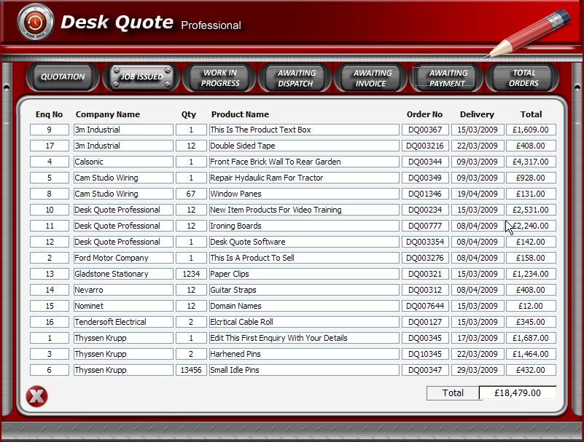Screen dimensions: 584x442
Task: Open the Awaiting Payment tab
Action: click(448, 78)
